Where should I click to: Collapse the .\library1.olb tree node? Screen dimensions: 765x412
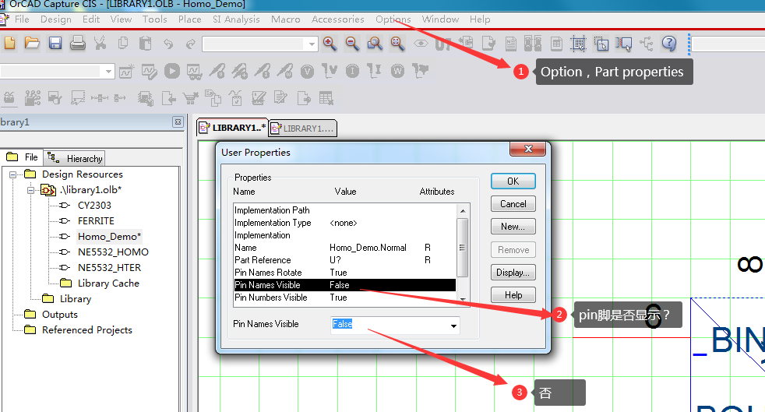pyautogui.click(x=30, y=190)
